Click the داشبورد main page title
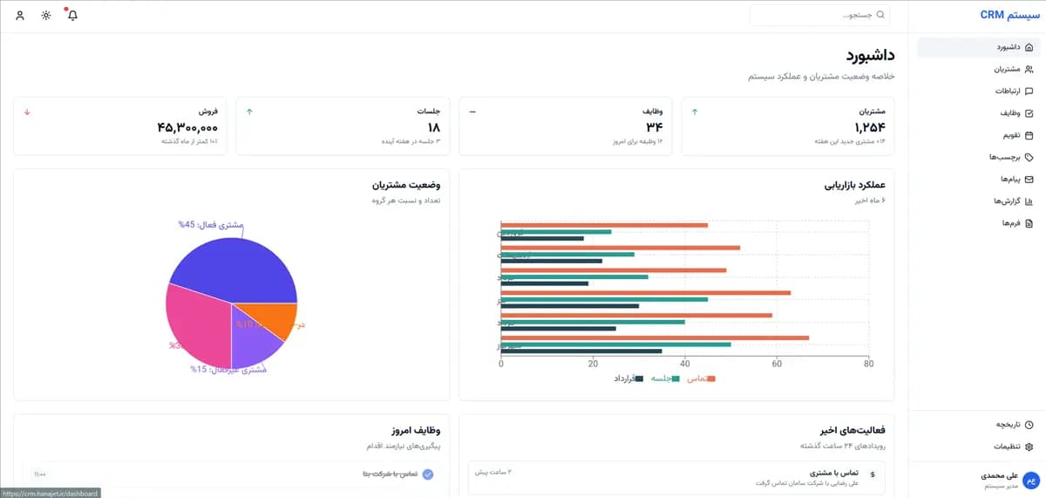Image resolution: width=1046 pixels, height=498 pixels. tap(870, 54)
